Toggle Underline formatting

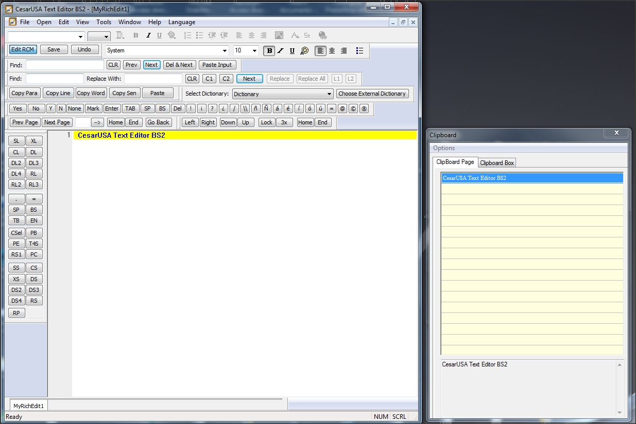pyautogui.click(x=292, y=50)
